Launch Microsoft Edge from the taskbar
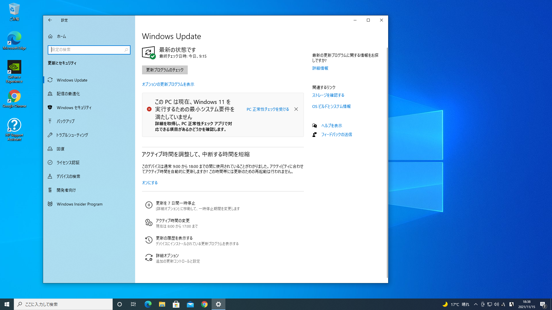The height and width of the screenshot is (310, 552). point(148,304)
